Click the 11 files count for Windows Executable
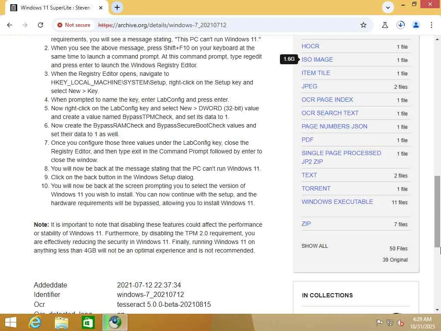The image size is (441, 331). 399,203
